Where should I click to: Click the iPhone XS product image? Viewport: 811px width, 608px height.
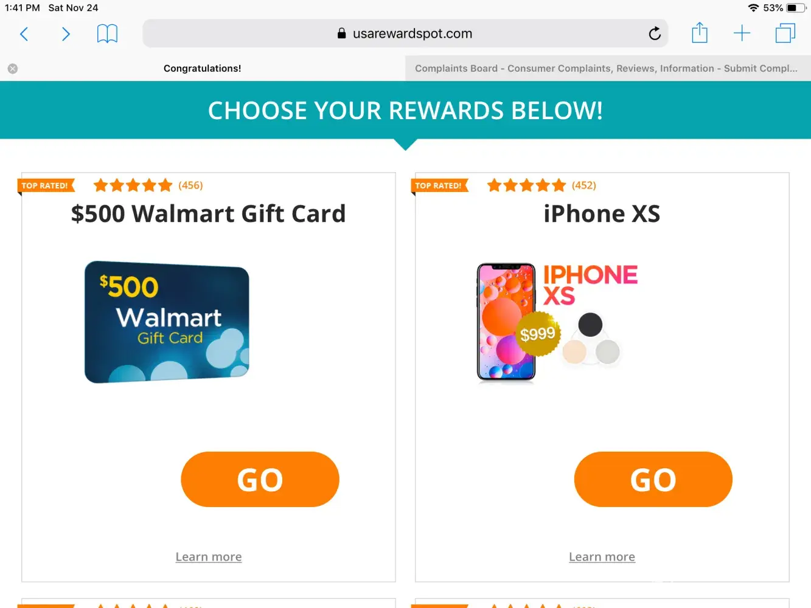pos(557,322)
